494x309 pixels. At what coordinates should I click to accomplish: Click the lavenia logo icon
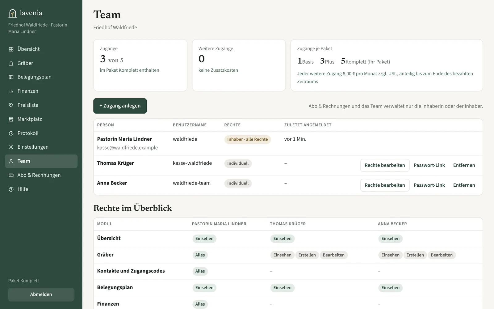[x=13, y=13]
